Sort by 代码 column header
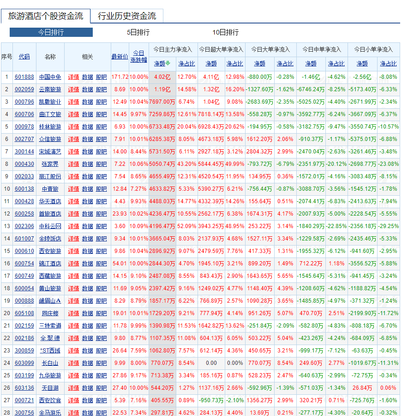402x416 pixels. click(x=24, y=57)
